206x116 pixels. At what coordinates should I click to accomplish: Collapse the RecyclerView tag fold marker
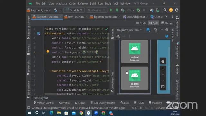click(x=44, y=71)
